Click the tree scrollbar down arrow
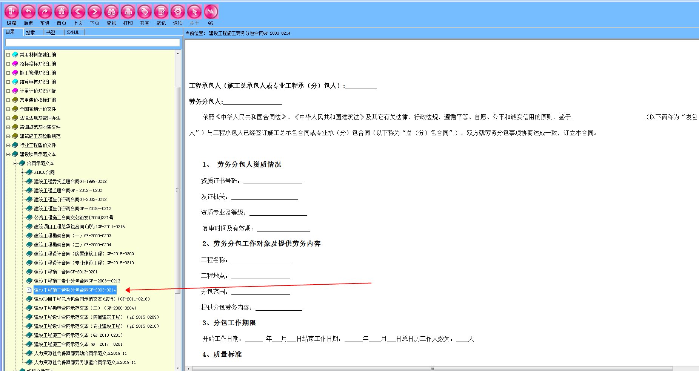Viewport: 699px width, 371px height. pyautogui.click(x=177, y=368)
